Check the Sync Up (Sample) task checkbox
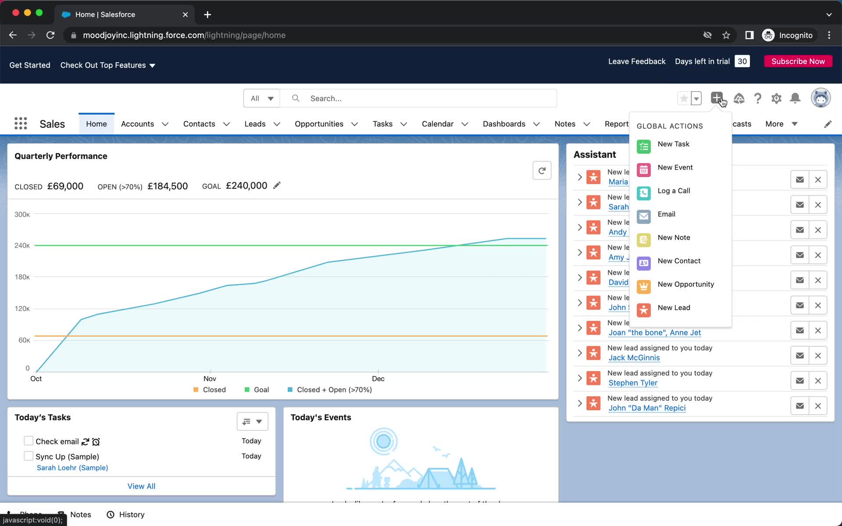Image resolution: width=842 pixels, height=526 pixels. (29, 456)
